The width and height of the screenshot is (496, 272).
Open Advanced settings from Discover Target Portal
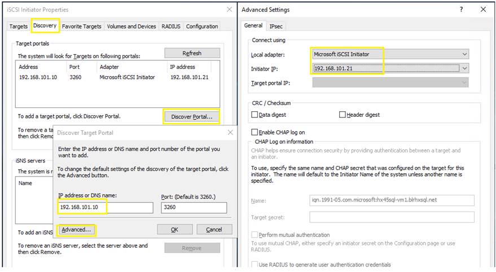point(76,230)
